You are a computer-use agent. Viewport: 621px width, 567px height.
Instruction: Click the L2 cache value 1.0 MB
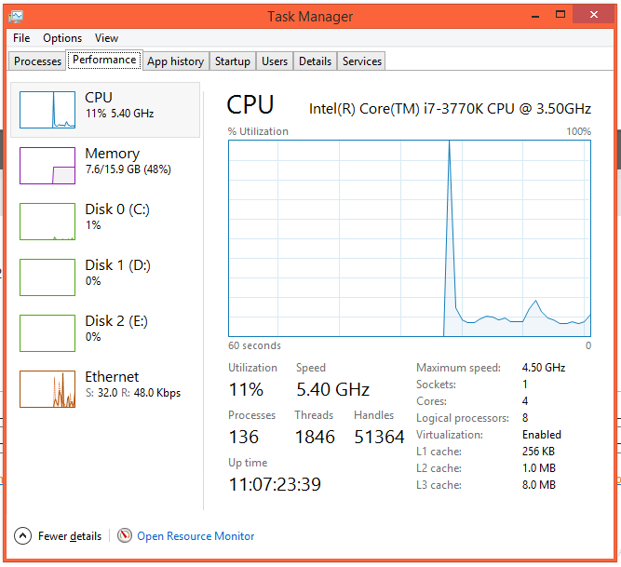pyautogui.click(x=539, y=468)
